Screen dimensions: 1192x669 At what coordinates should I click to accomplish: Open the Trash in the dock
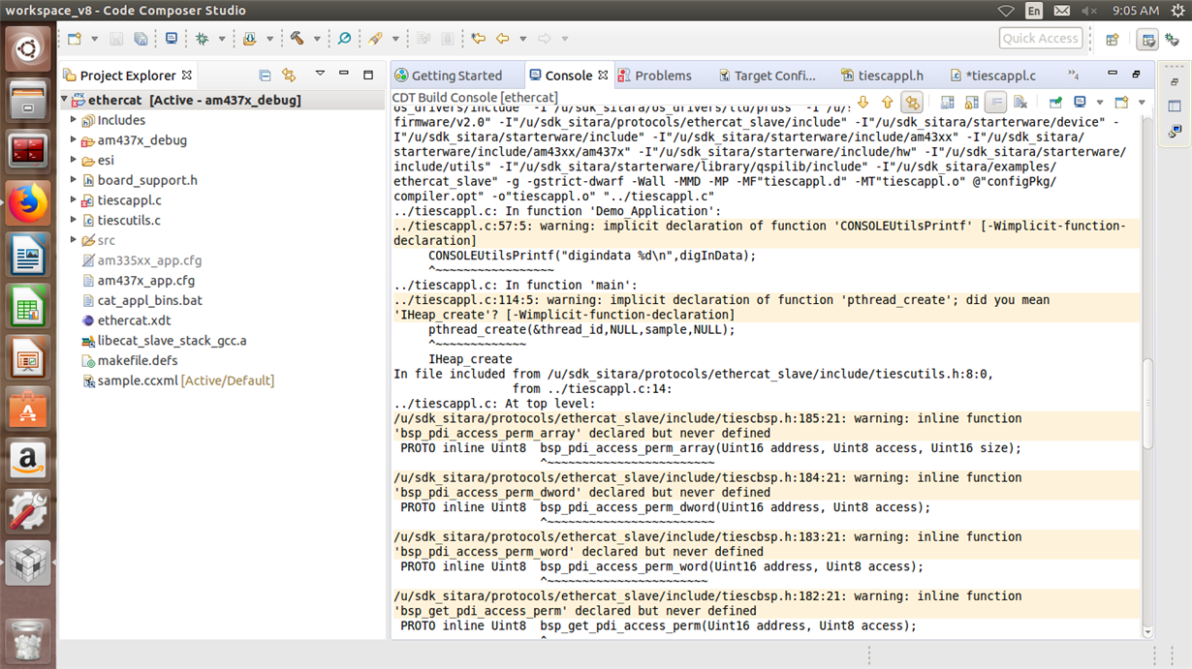coord(28,642)
